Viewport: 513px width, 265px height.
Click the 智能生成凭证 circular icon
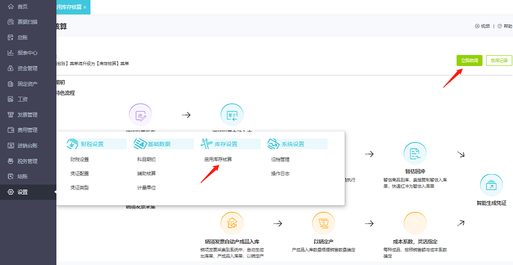[491, 185]
